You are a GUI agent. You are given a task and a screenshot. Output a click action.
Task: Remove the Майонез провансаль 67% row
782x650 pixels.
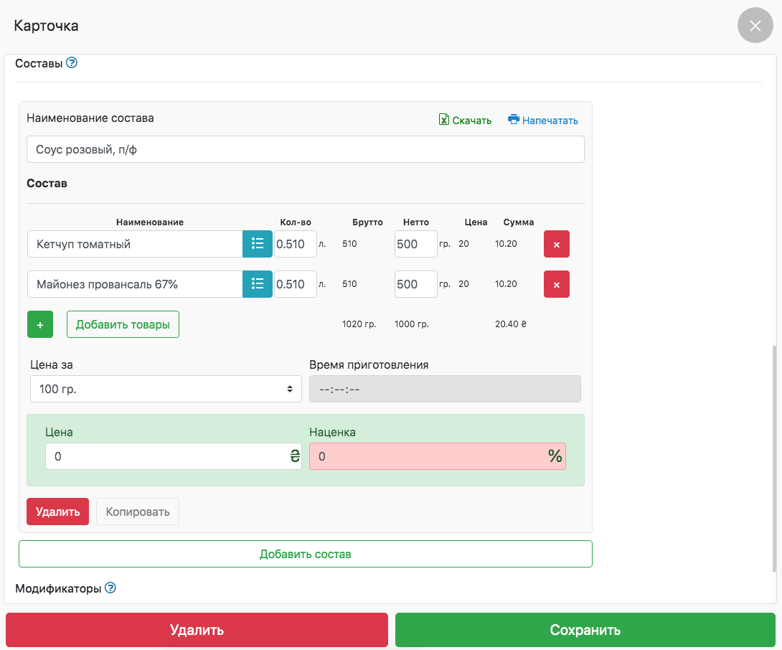tap(556, 284)
